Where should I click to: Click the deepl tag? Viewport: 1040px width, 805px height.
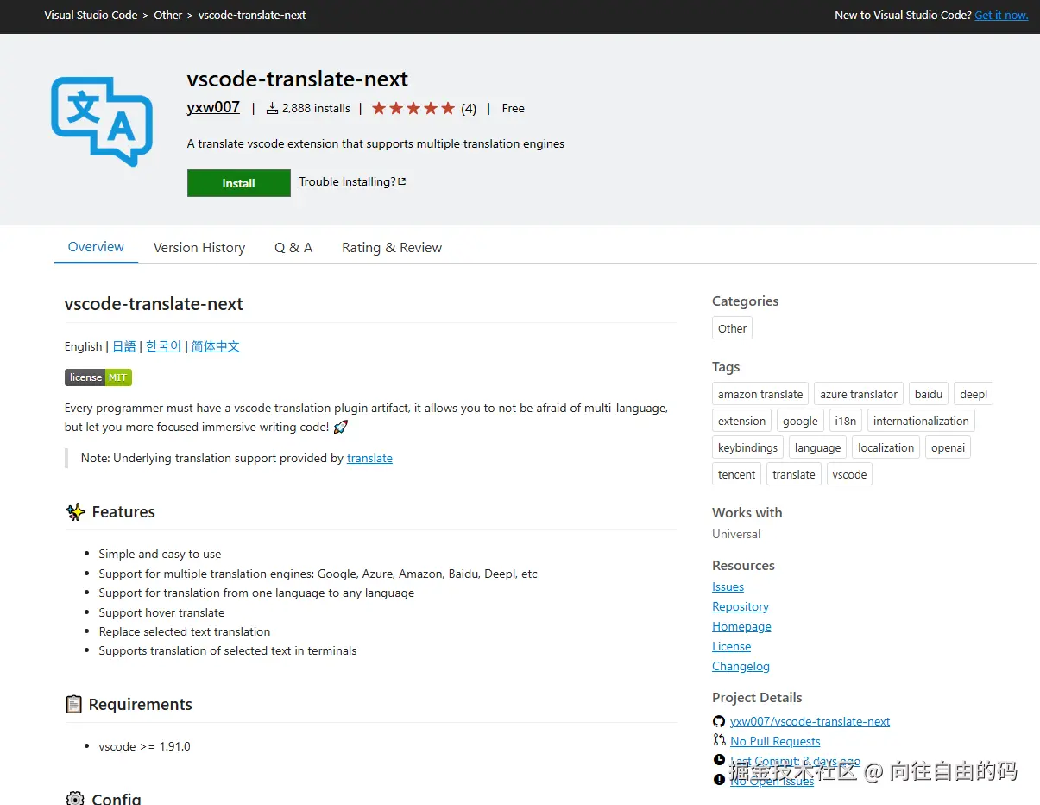point(974,394)
